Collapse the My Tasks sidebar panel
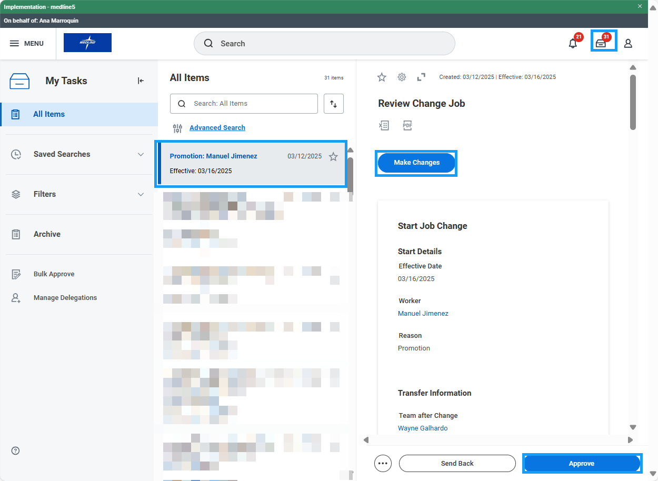This screenshot has height=481, width=658. pyautogui.click(x=141, y=81)
